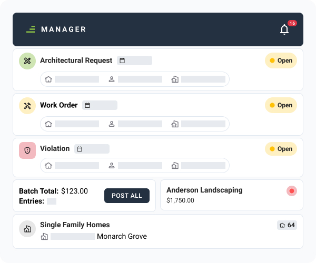The width and height of the screenshot is (316, 263).
Task: Click the Open status on Architectural Request
Action: click(281, 60)
